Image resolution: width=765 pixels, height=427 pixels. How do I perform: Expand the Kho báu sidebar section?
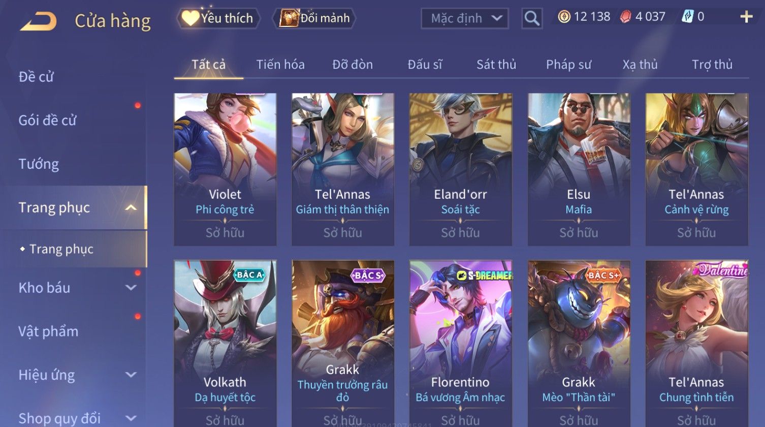[131, 288]
